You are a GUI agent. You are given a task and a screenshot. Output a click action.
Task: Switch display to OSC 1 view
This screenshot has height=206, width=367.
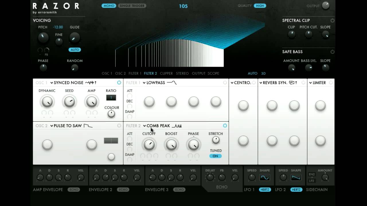click(107, 74)
